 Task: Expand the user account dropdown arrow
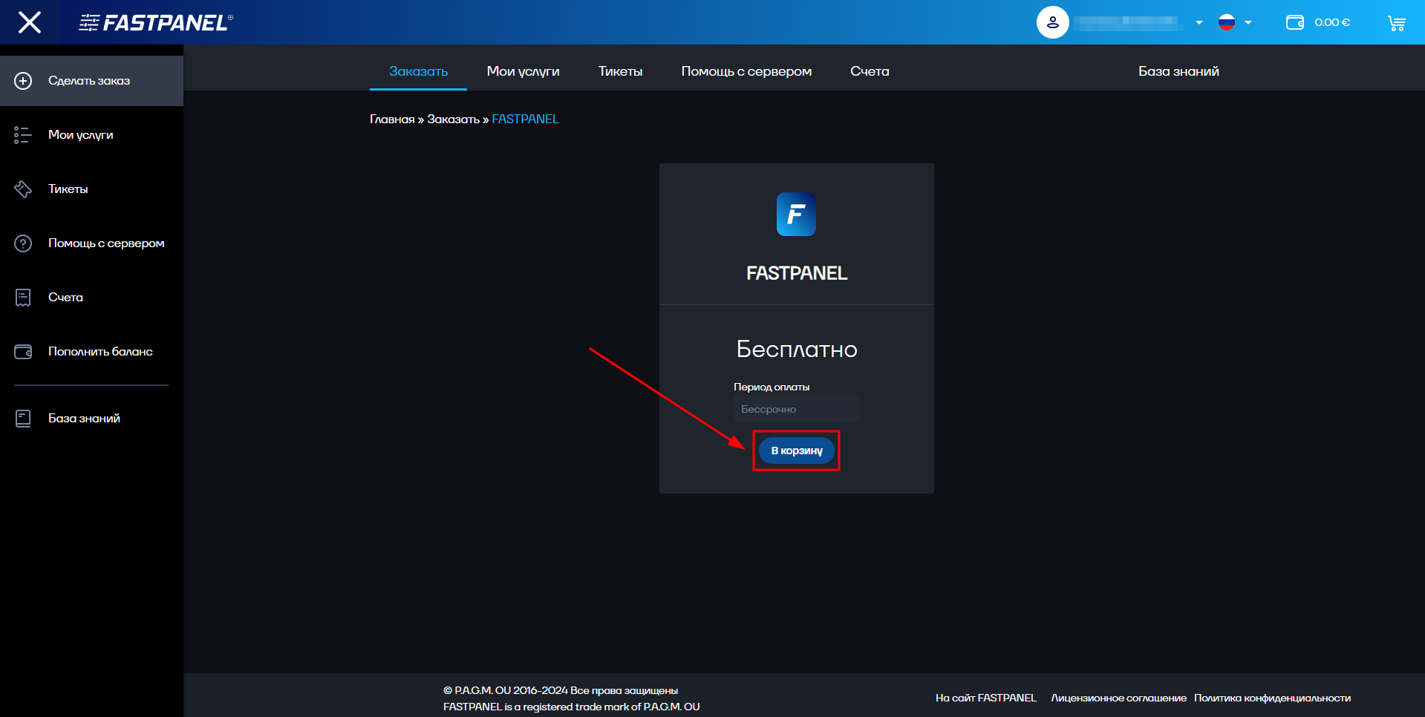1199,23
